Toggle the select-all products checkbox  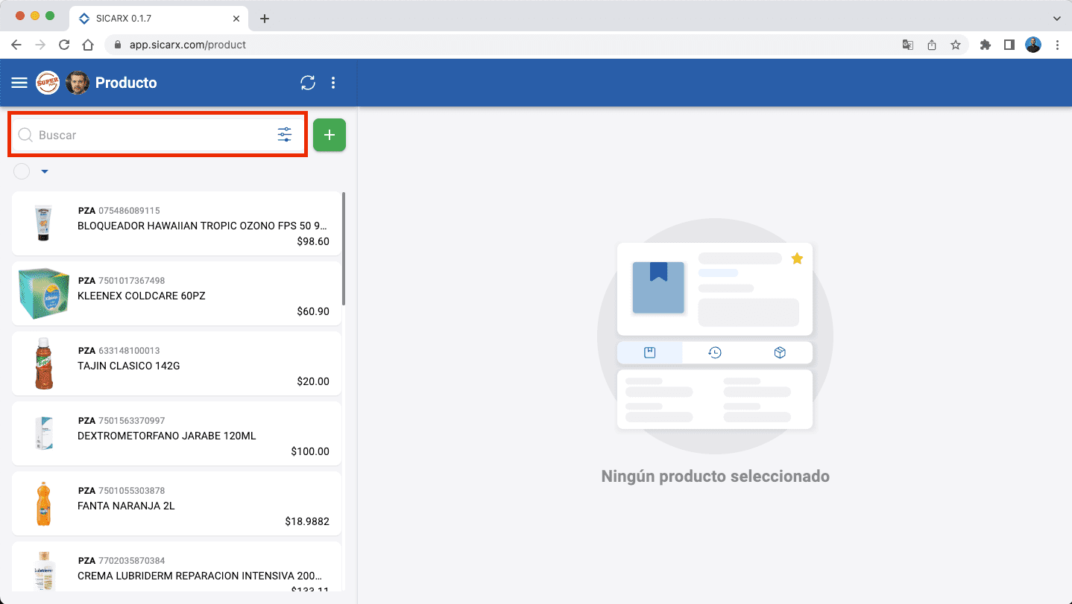[21, 171]
